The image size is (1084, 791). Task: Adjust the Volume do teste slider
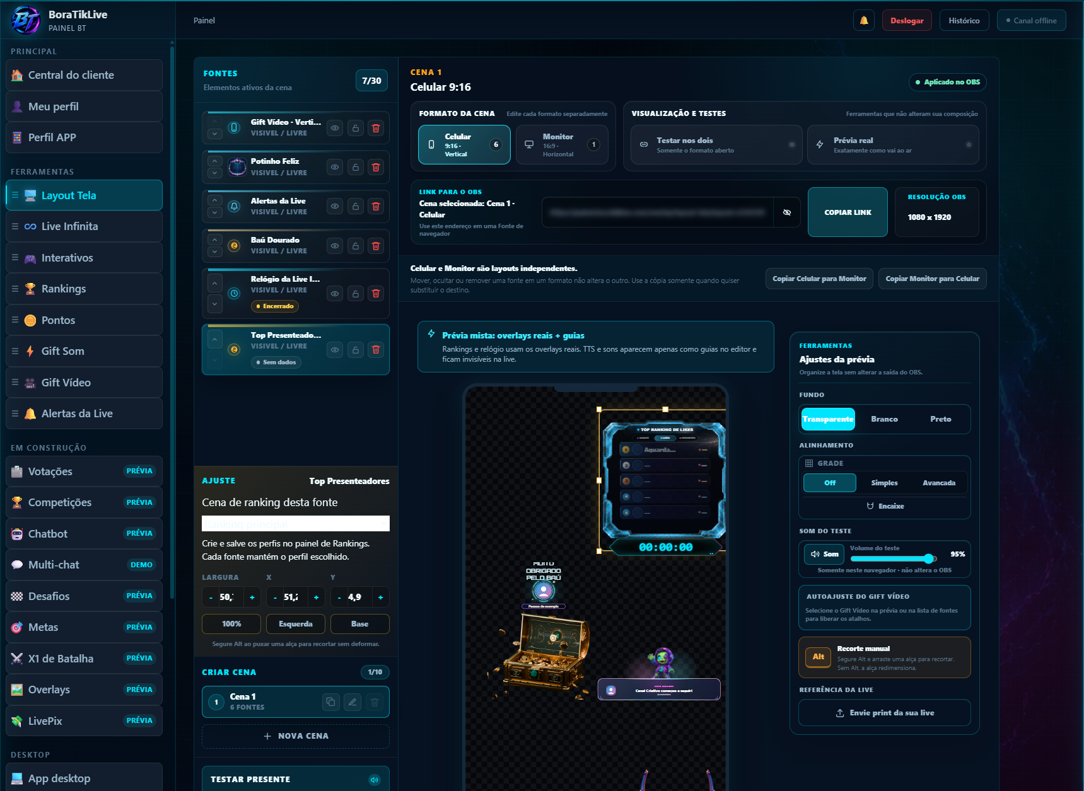[x=894, y=558]
